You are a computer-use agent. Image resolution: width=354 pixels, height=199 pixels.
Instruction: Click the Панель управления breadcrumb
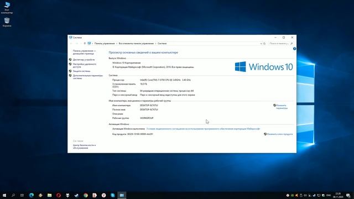click(x=105, y=43)
